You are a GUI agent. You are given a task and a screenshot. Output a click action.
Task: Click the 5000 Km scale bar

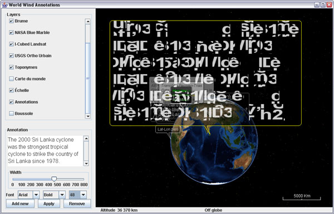pyautogui.click(x=302, y=197)
